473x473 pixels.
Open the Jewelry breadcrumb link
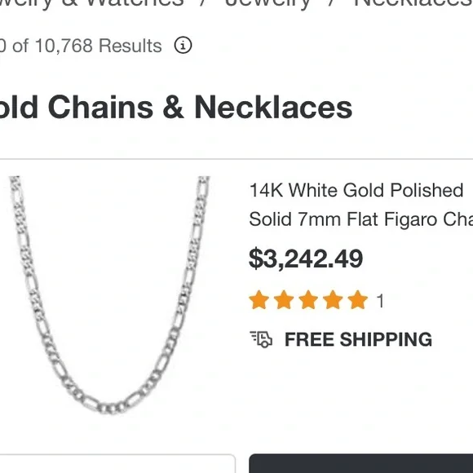click(267, 3)
